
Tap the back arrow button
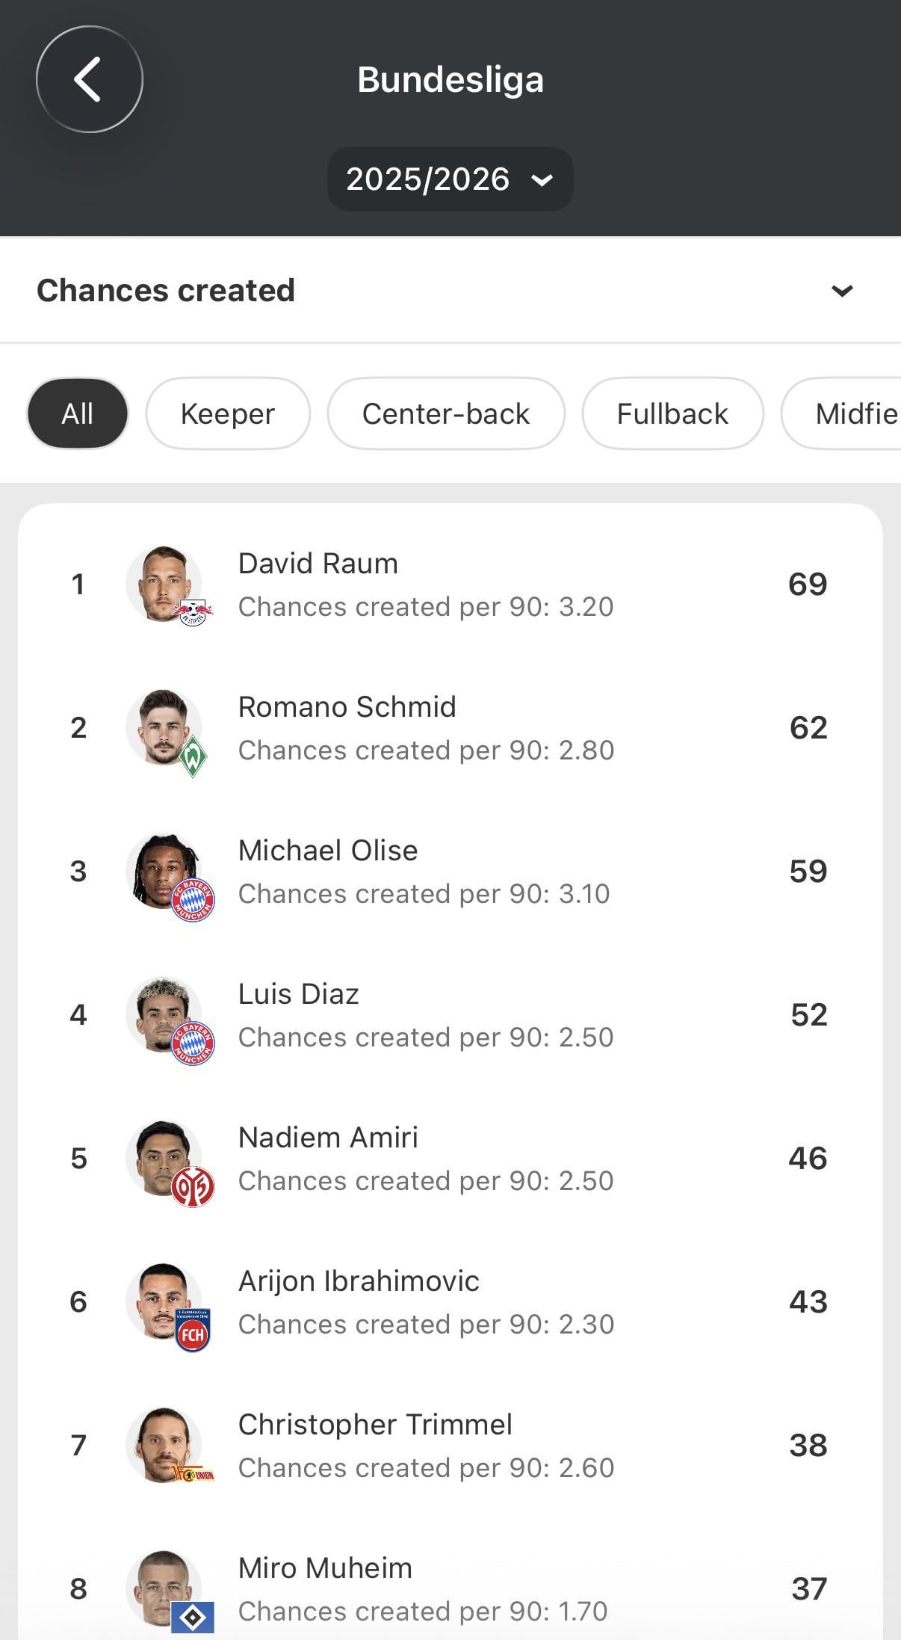[89, 79]
